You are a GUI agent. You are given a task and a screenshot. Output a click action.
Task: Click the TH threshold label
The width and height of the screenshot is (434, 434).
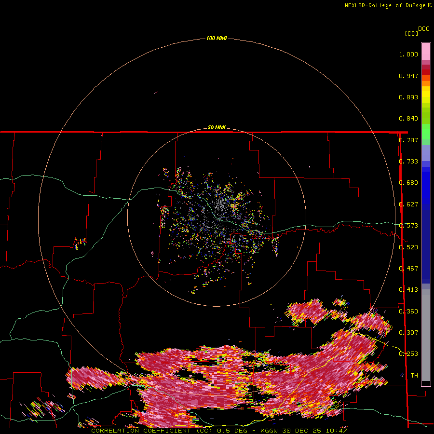[414, 376]
